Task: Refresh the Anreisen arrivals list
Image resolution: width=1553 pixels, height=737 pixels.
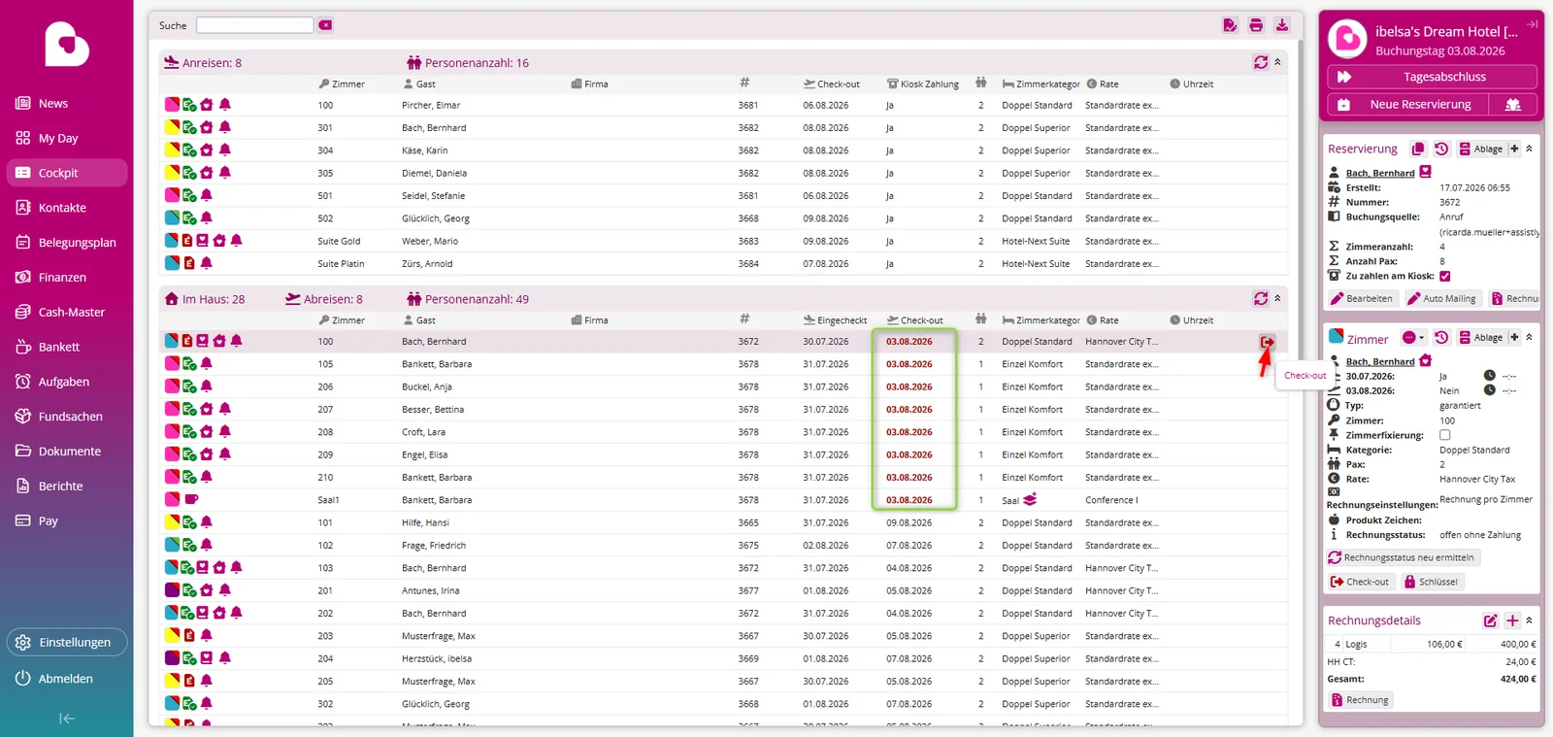Action: click(1261, 62)
